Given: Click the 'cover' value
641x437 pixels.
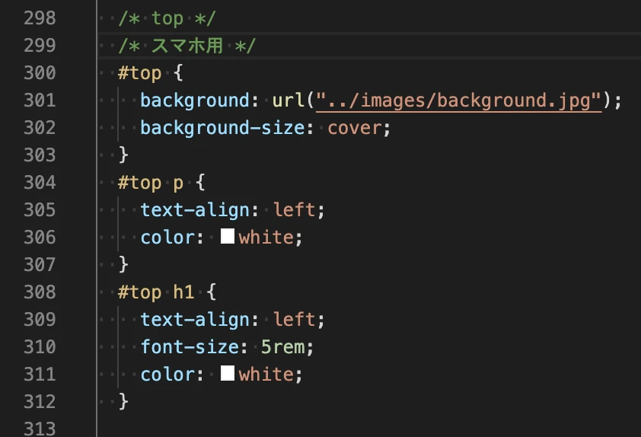Looking at the screenshot, I should (355, 129).
